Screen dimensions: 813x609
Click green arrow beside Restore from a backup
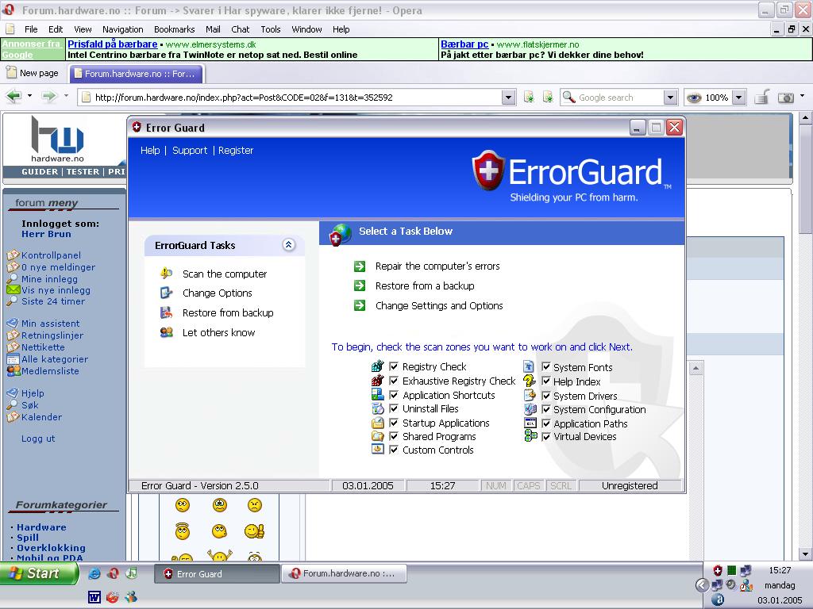[360, 285]
